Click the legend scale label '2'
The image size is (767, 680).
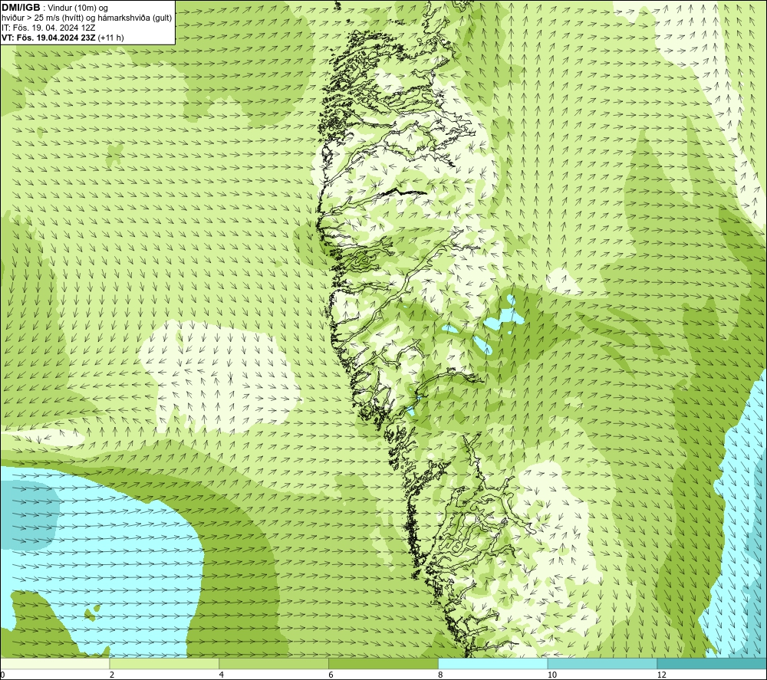pyautogui.click(x=112, y=675)
